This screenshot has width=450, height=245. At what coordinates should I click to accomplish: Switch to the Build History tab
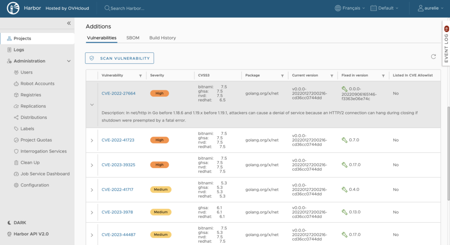point(163,38)
